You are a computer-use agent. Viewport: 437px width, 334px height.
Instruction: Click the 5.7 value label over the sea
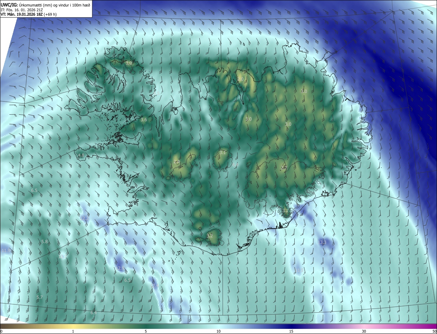40,297
